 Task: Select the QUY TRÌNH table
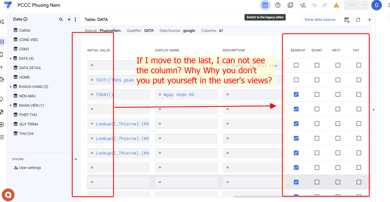(28, 124)
